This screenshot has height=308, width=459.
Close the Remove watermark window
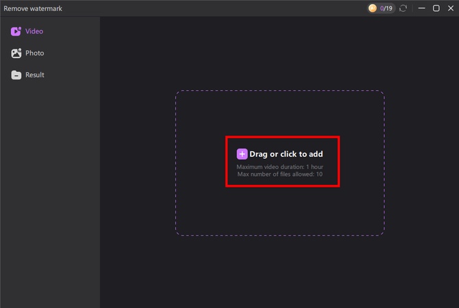pyautogui.click(x=450, y=8)
